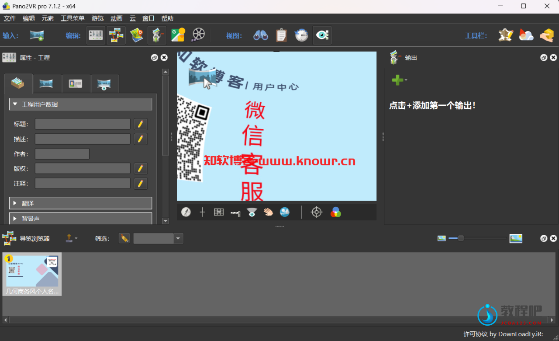This screenshot has height=341, width=559.
Task: Open the 筛选 filter combo box dropdown
Action: [178, 238]
